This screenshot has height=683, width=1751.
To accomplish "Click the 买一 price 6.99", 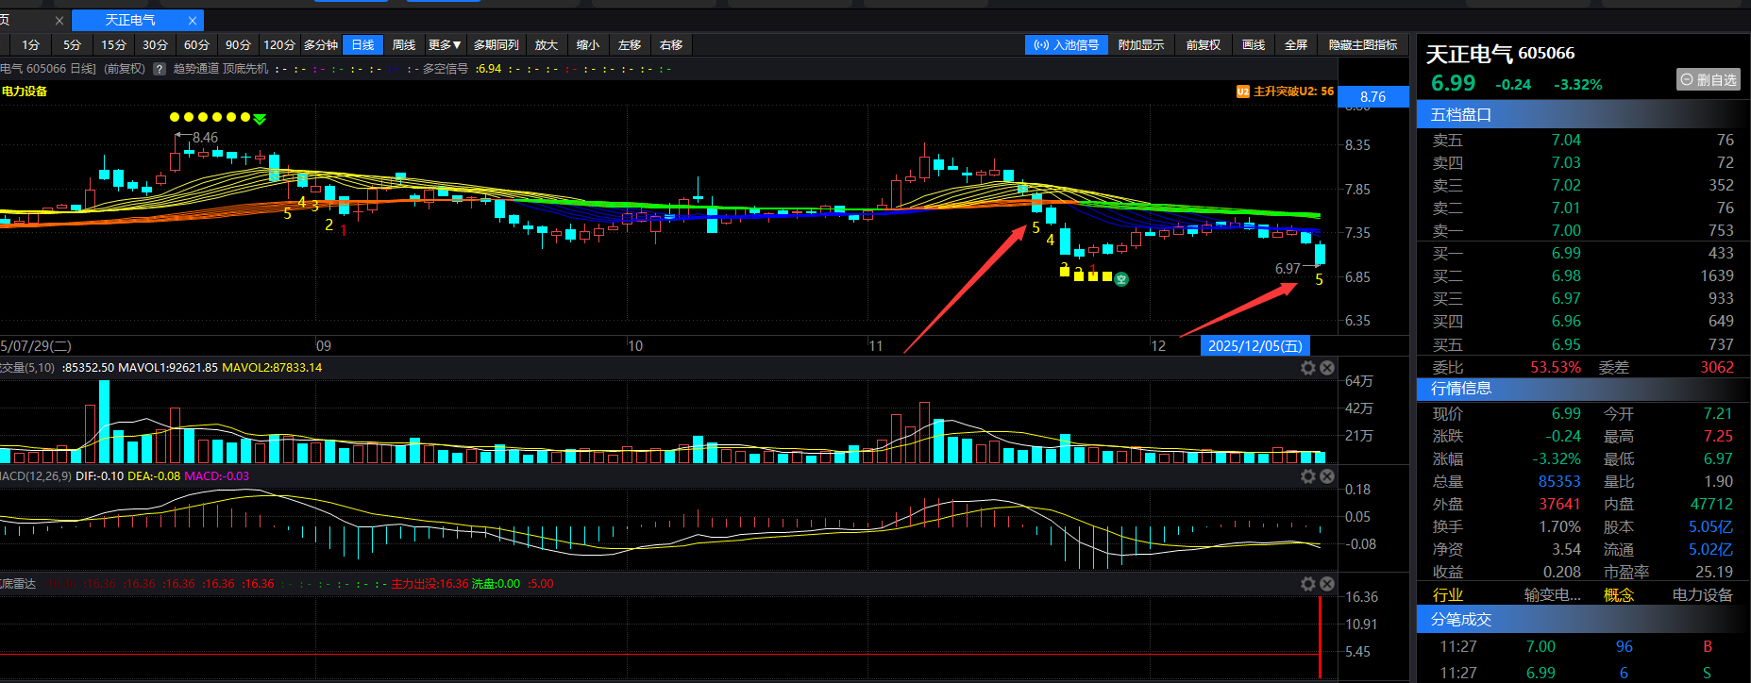I will click(1566, 253).
